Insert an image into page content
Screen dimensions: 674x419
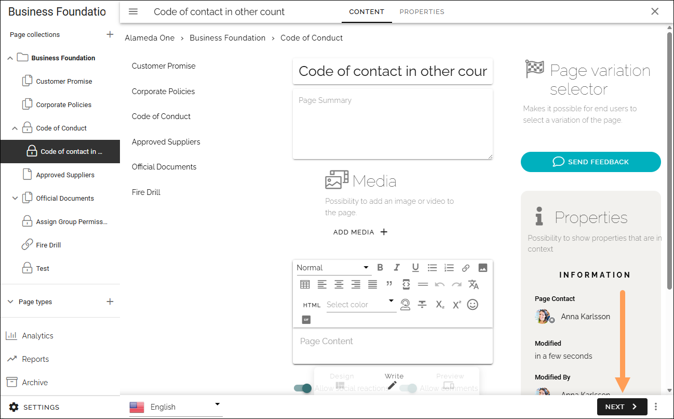coord(483,268)
